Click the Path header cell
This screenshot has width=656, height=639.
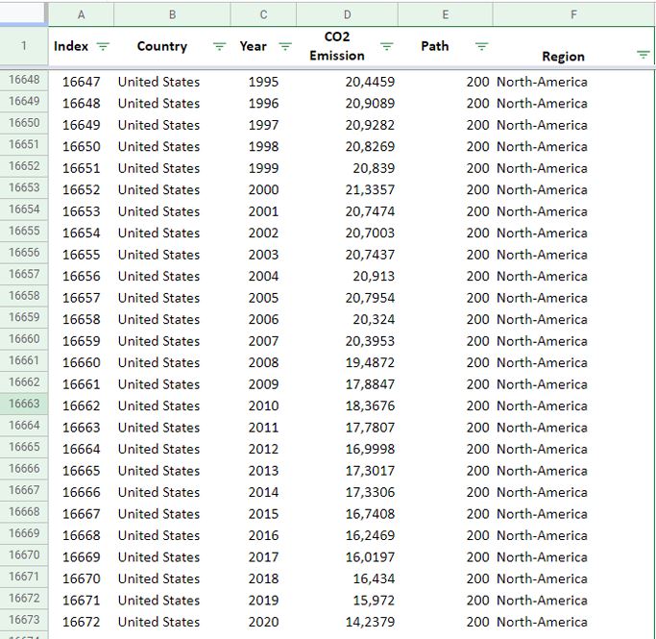[445, 46]
